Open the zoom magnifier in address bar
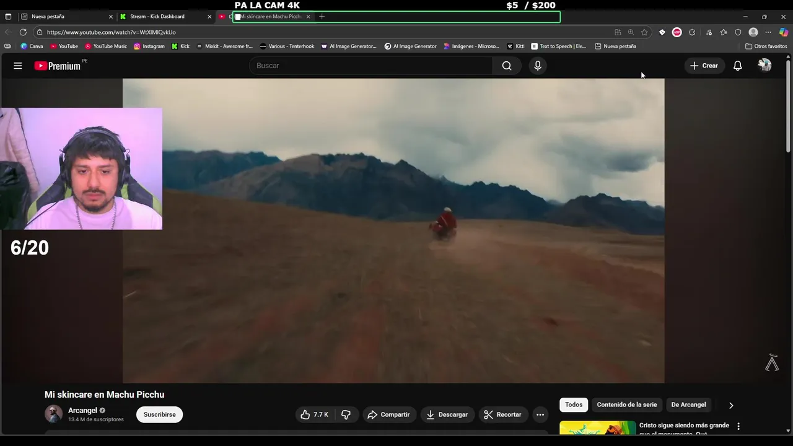The height and width of the screenshot is (446, 793). coord(631,32)
